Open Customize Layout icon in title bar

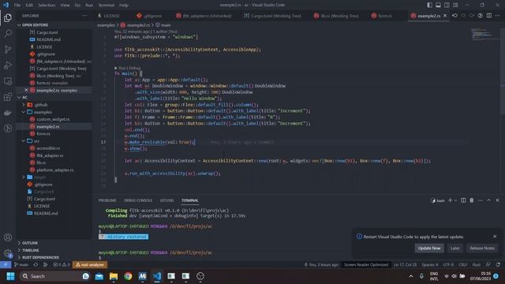coord(455,5)
